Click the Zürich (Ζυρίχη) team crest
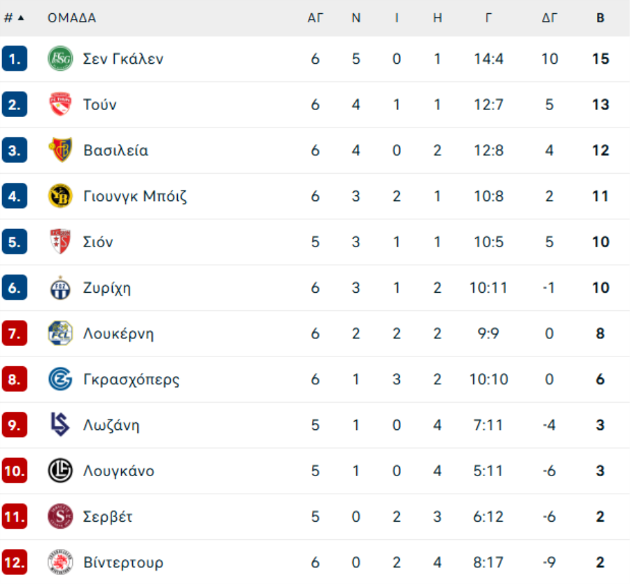Image resolution: width=630 pixels, height=584 pixels. coord(60,288)
